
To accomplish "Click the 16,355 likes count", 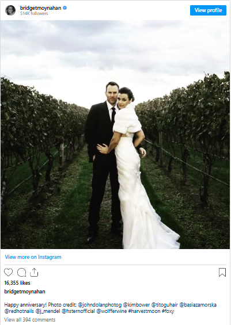I will coord(17,283).
